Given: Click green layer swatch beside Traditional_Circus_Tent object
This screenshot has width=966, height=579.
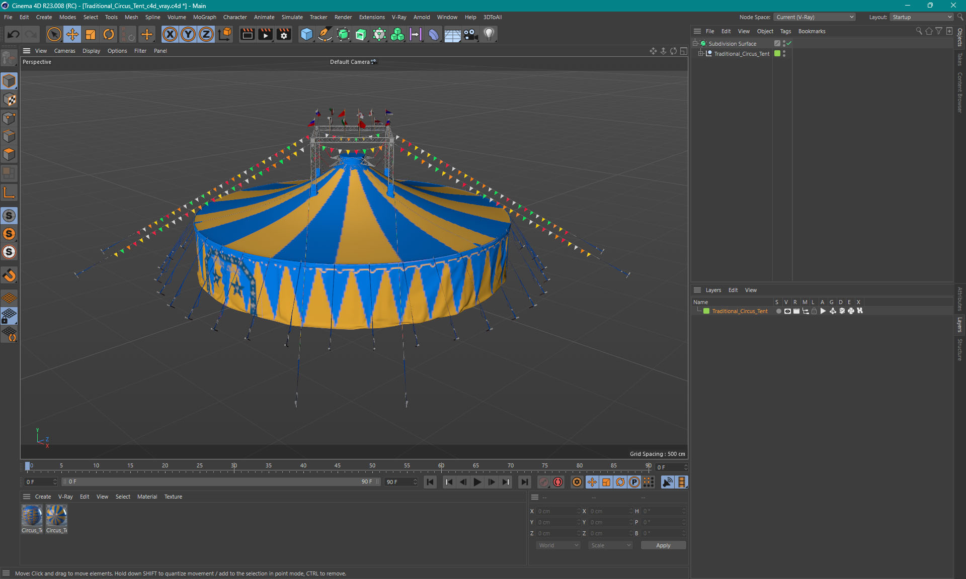Looking at the screenshot, I should pyautogui.click(x=777, y=54).
